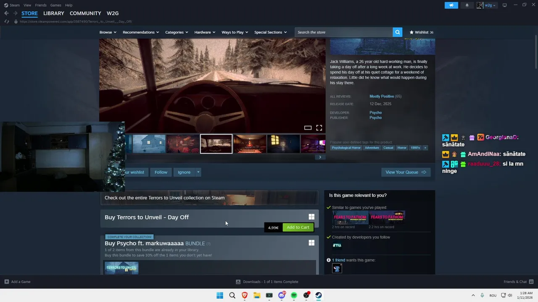
Task: Select the lit window thumbnail
Action: [x=283, y=144]
